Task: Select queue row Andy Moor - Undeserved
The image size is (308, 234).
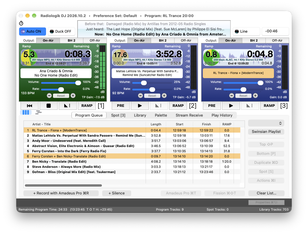Action: (x=132, y=141)
